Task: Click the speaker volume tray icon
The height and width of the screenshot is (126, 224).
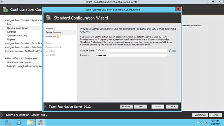Action: (206, 122)
